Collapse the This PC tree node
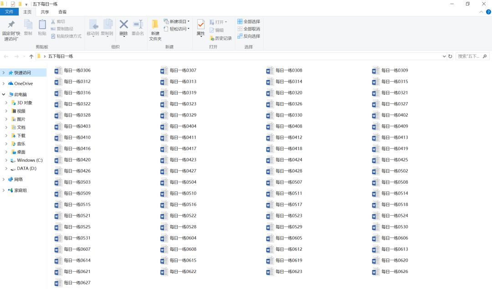The height and width of the screenshot is (289, 492). point(4,94)
